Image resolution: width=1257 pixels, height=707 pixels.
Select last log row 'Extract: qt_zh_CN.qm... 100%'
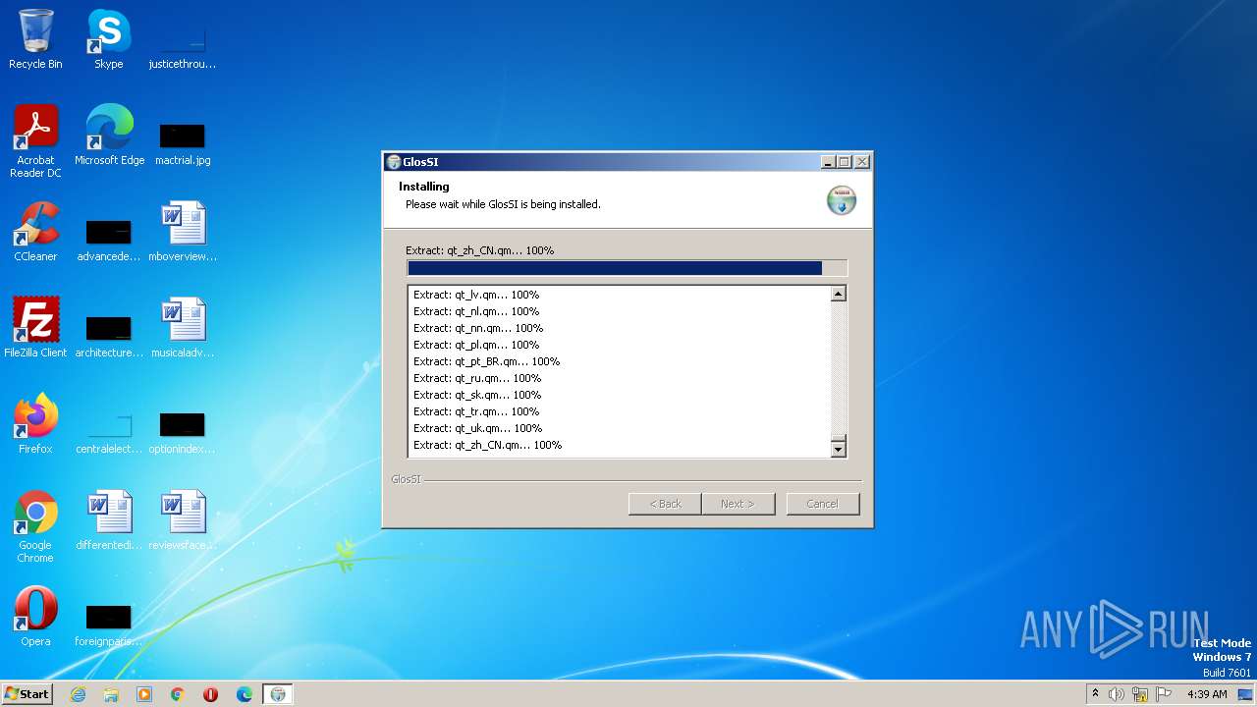[487, 445]
